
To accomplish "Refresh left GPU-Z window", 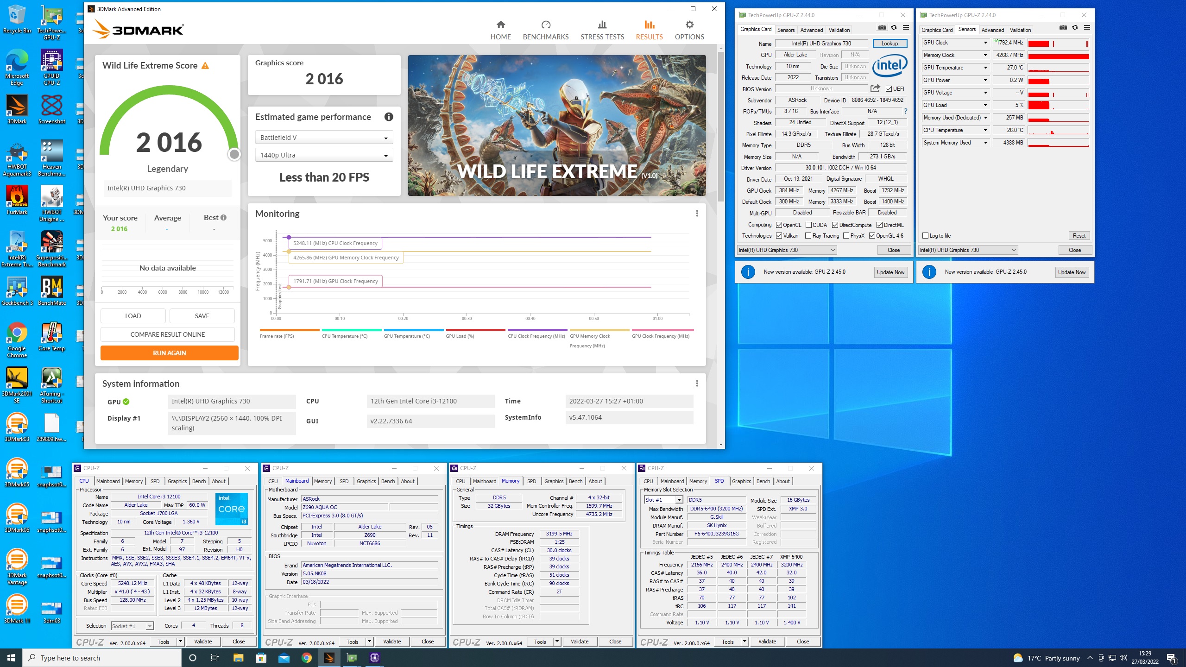I will [x=894, y=28].
